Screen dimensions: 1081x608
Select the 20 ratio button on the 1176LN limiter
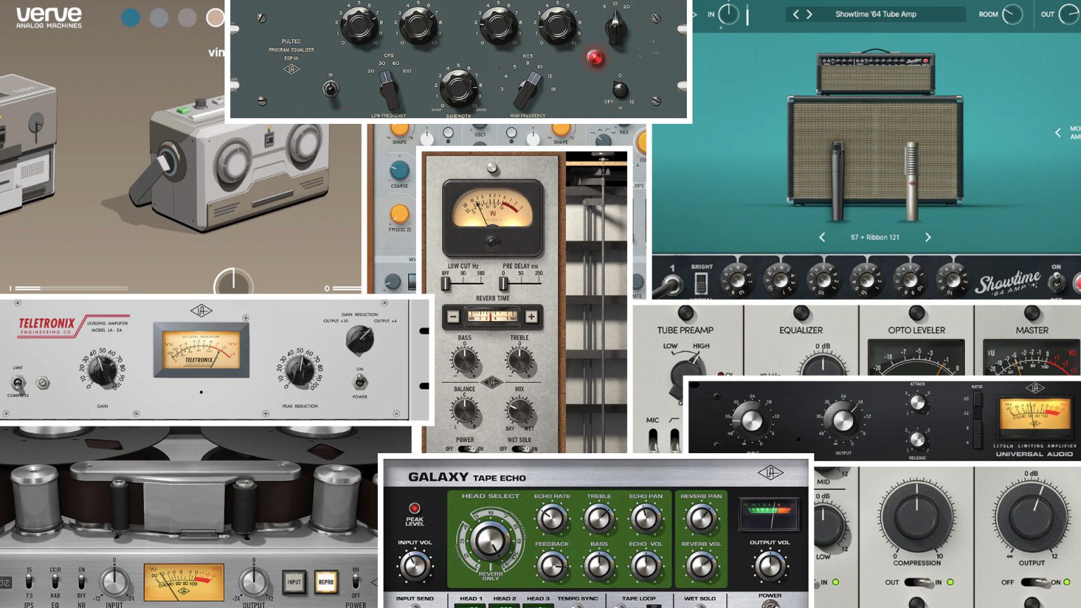(978, 398)
